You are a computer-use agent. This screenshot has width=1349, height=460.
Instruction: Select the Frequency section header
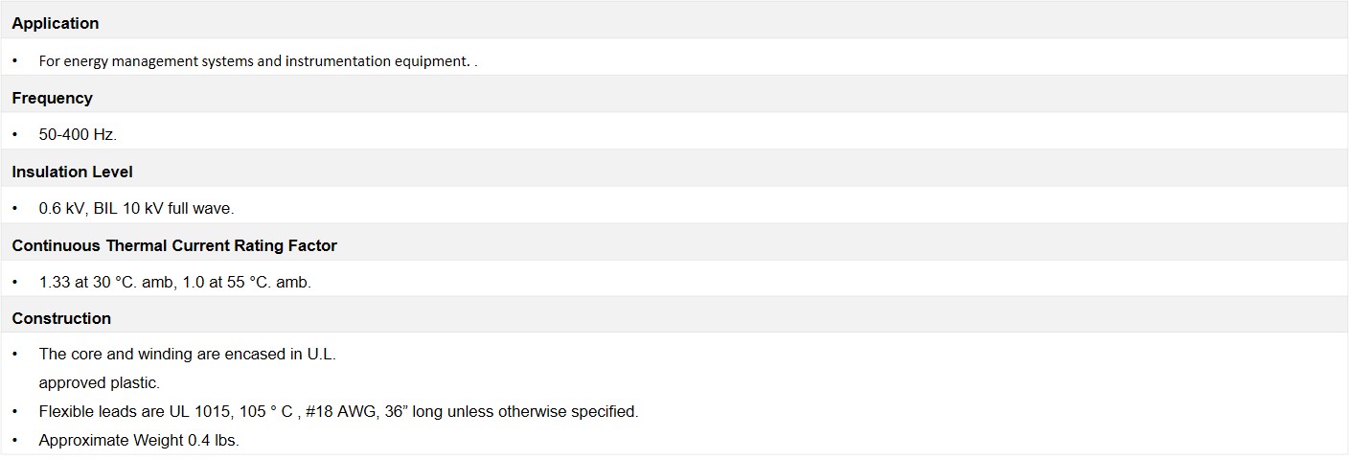point(52,98)
